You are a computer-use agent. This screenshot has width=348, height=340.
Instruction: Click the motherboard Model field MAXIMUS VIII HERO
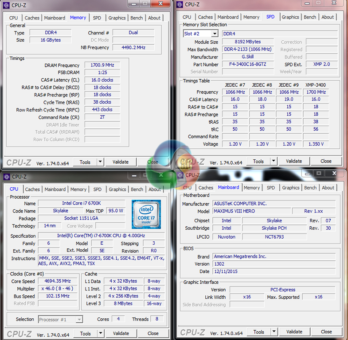coord(252,211)
